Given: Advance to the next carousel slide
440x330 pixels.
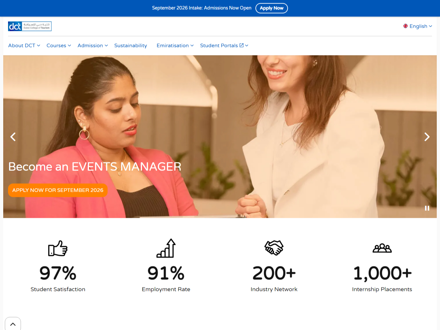Looking at the screenshot, I should coord(427,137).
